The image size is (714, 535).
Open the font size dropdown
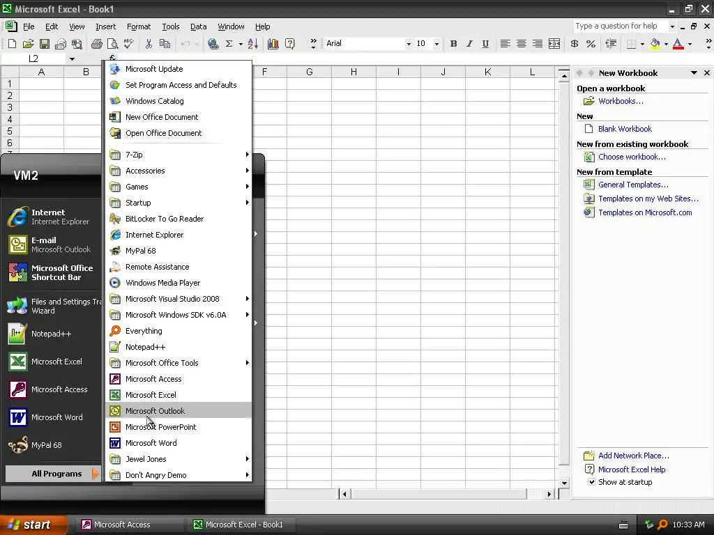click(436, 44)
